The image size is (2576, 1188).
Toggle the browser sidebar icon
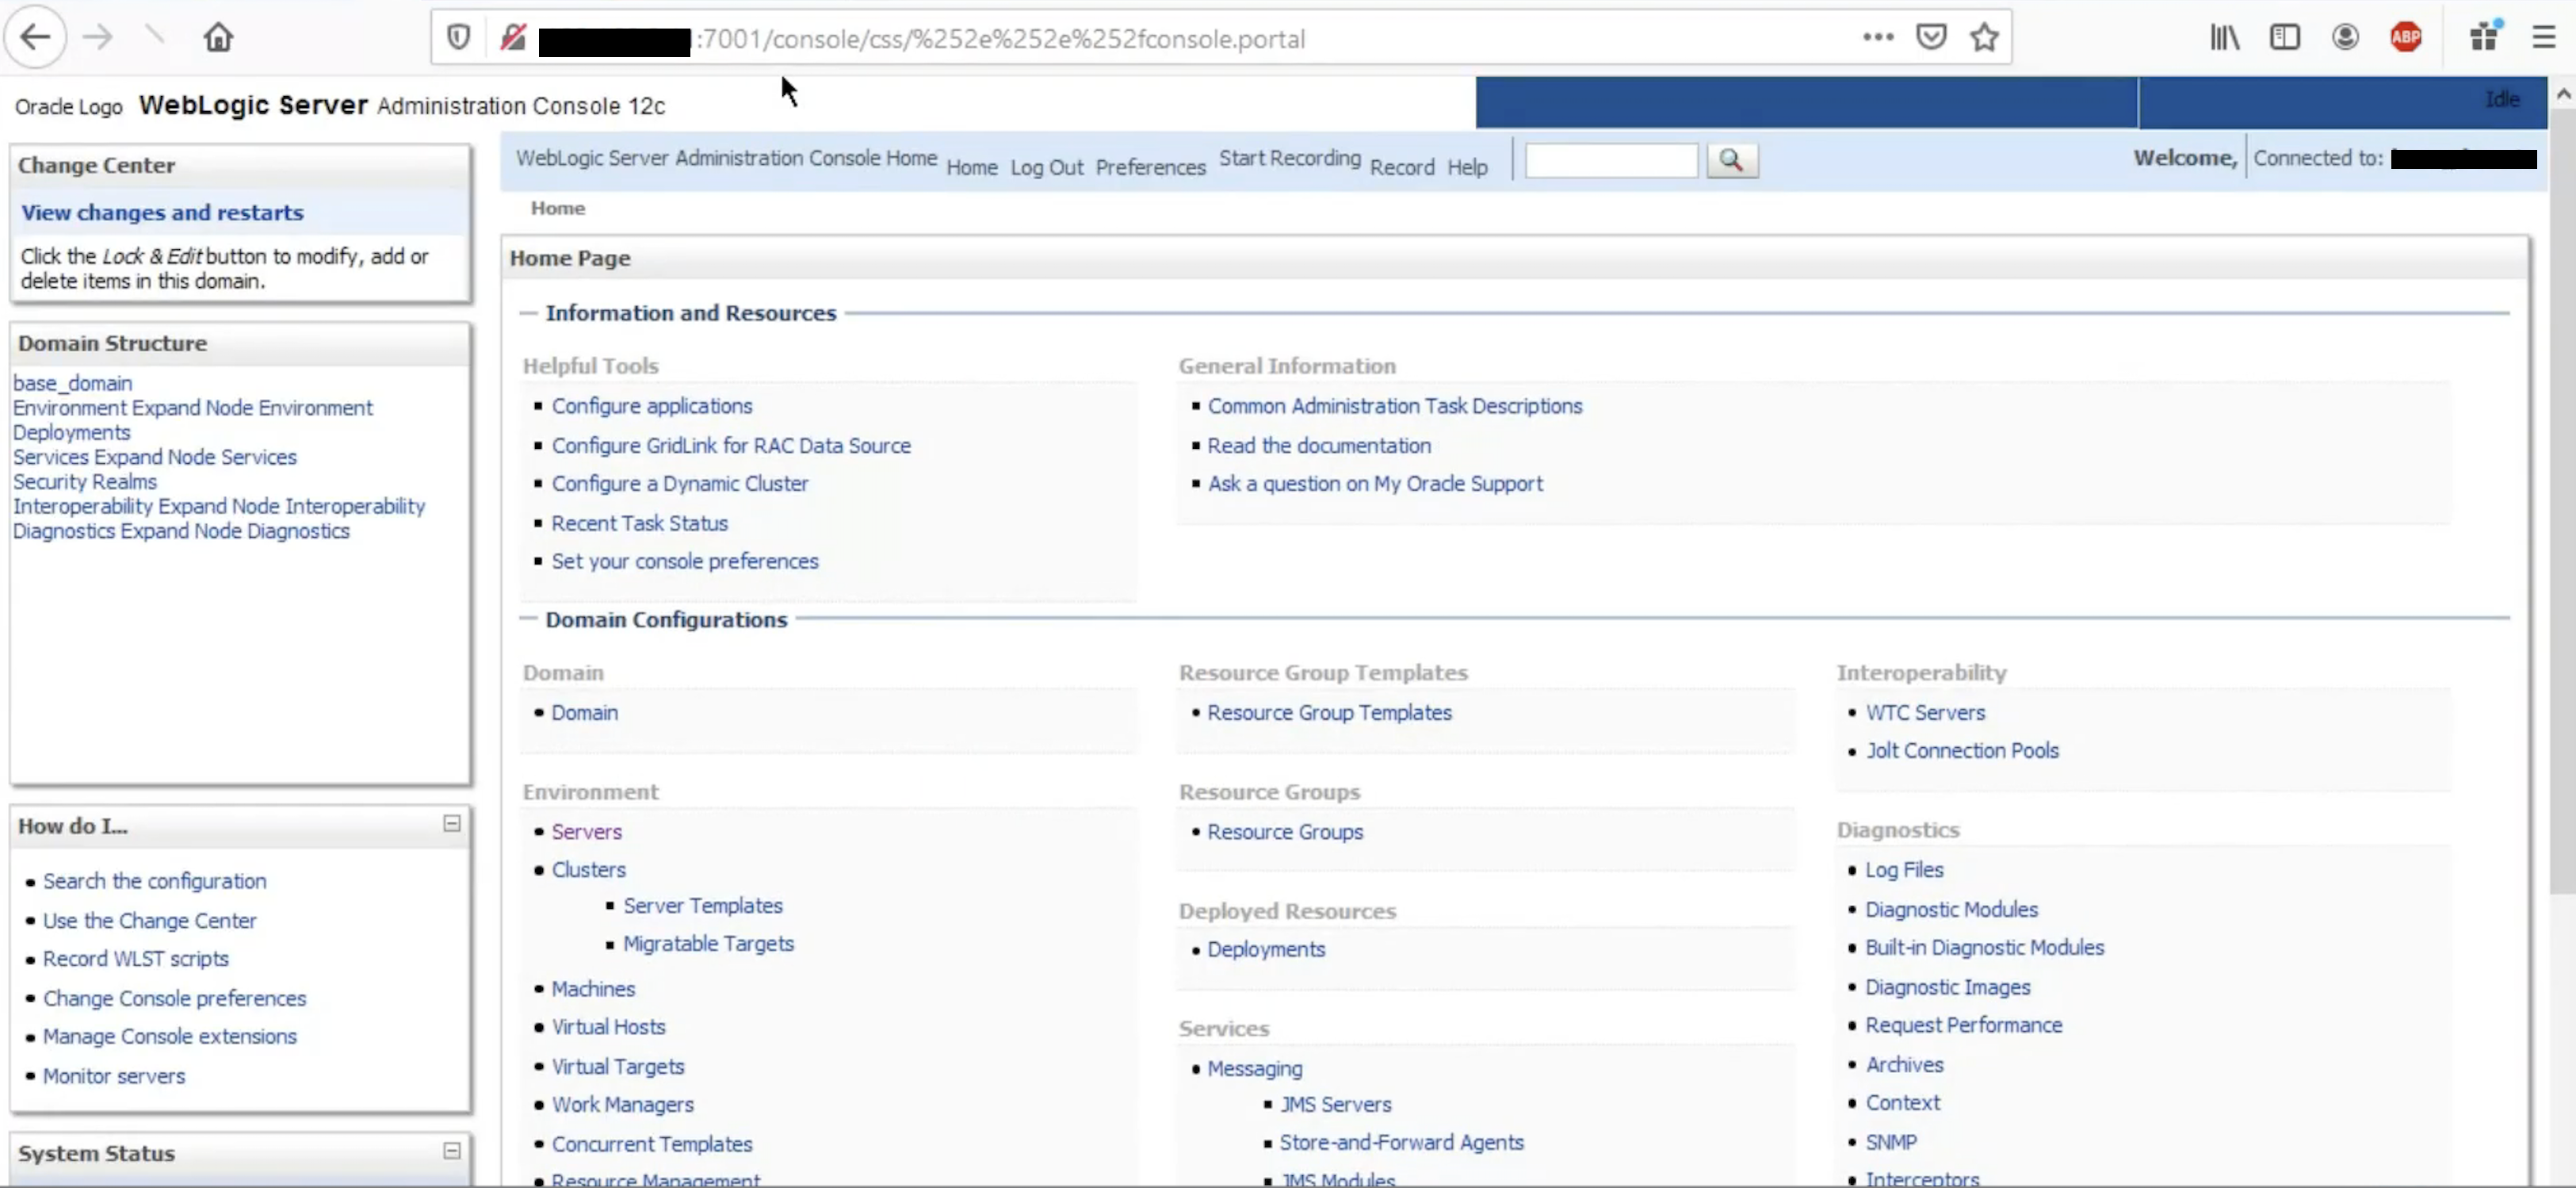click(x=2285, y=38)
